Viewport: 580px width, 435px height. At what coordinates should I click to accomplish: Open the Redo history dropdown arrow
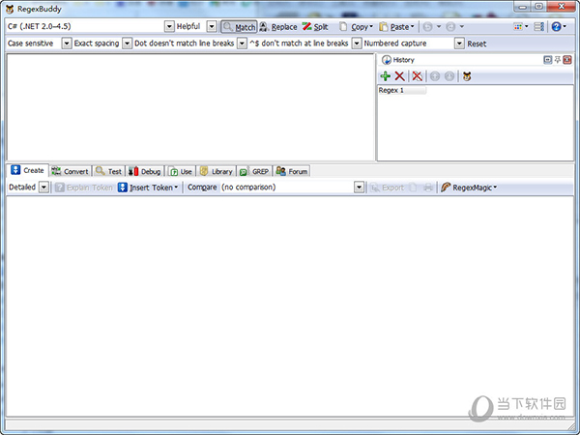(x=462, y=27)
